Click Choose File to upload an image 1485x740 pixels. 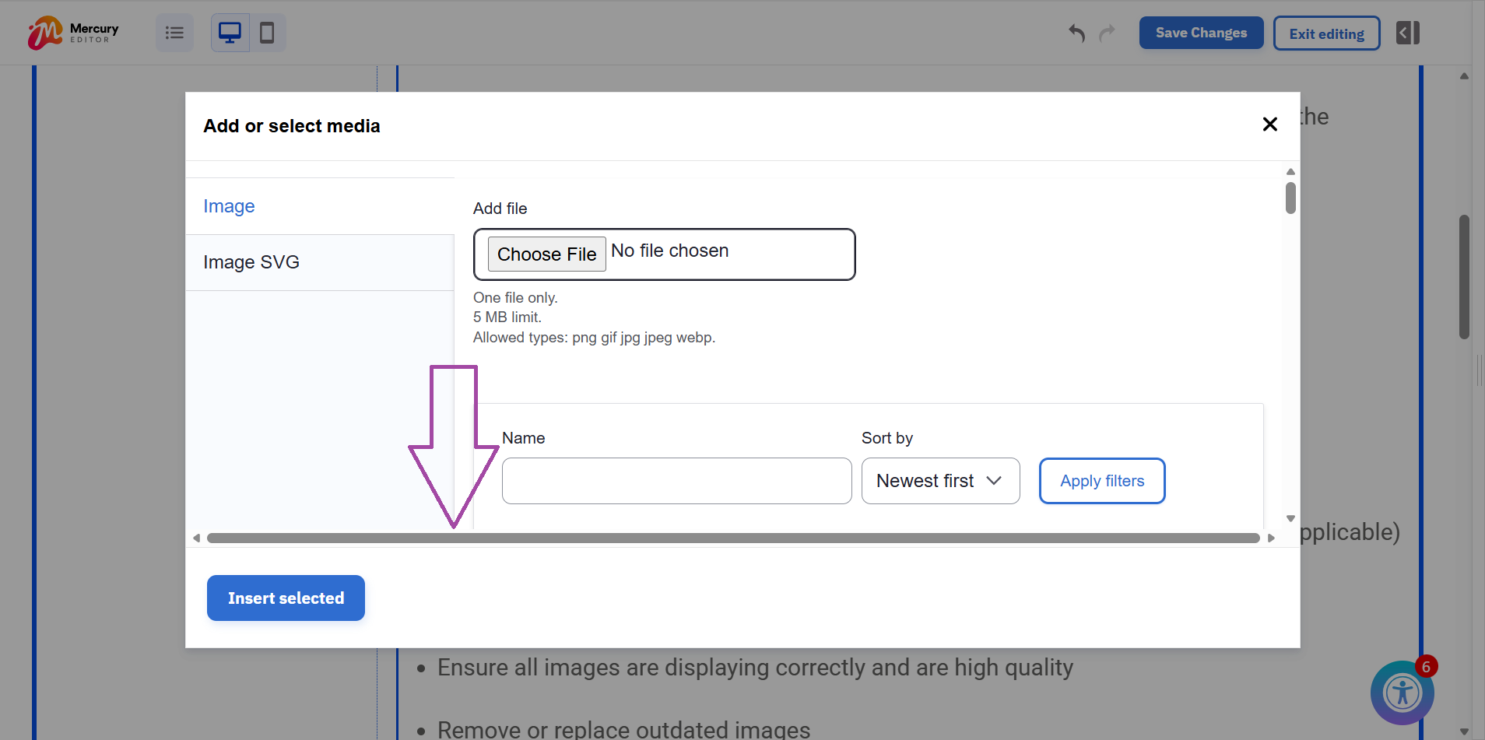[546, 254]
